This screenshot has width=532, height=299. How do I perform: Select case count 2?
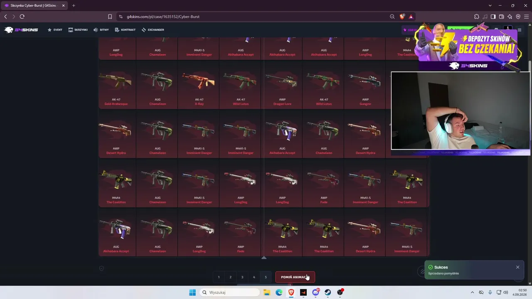click(x=230, y=277)
